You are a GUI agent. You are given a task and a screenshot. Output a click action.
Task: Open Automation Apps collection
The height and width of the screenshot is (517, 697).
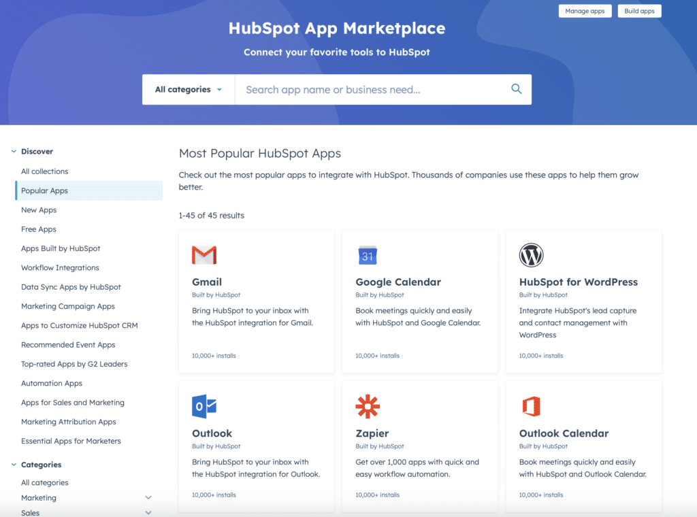point(52,383)
